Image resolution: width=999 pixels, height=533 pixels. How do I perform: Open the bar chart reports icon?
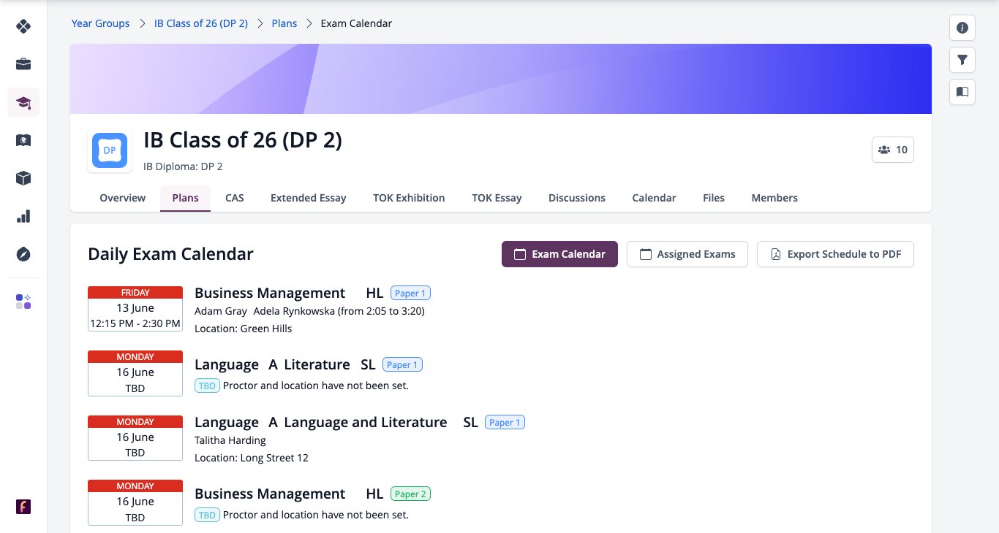(23, 216)
